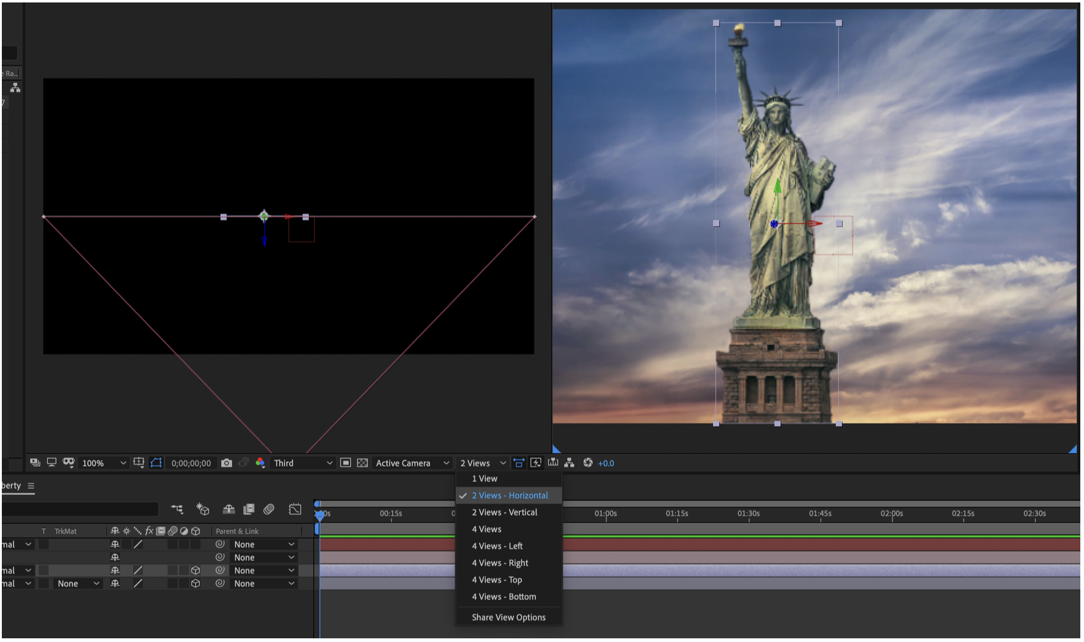Open the Composition Flowchart icon in viewer toolbar
This screenshot has width=1084, height=642.
[x=569, y=463]
